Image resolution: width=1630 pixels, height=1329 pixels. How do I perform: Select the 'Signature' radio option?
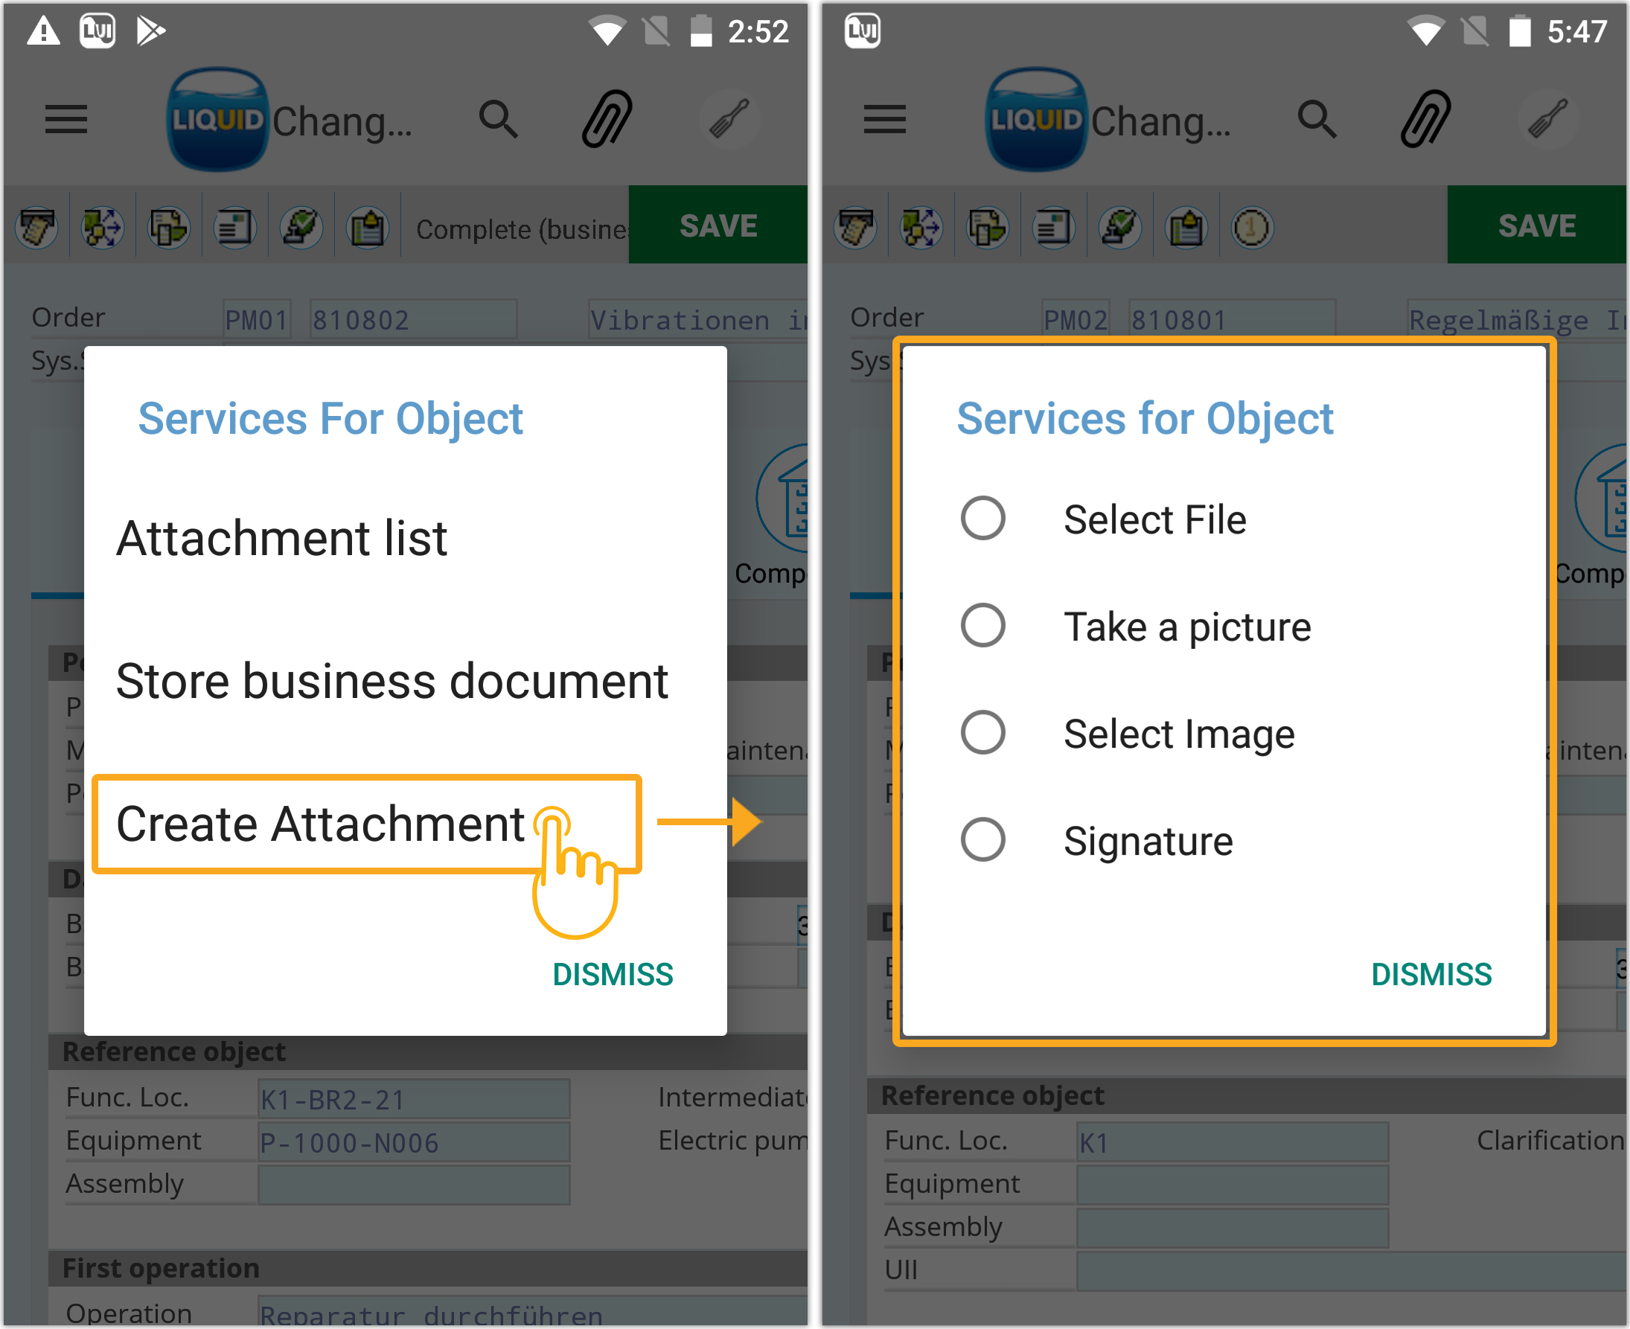[x=983, y=840]
